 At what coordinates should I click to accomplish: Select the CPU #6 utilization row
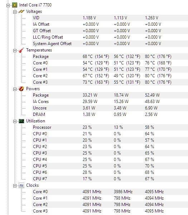(x=110, y=172)
